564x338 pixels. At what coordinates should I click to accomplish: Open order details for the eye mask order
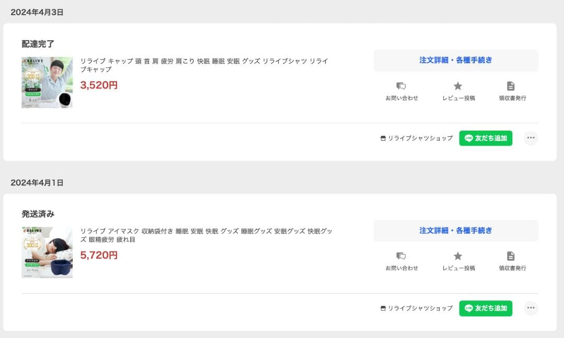[455, 230]
